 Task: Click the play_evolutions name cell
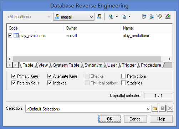coord(136,36)
